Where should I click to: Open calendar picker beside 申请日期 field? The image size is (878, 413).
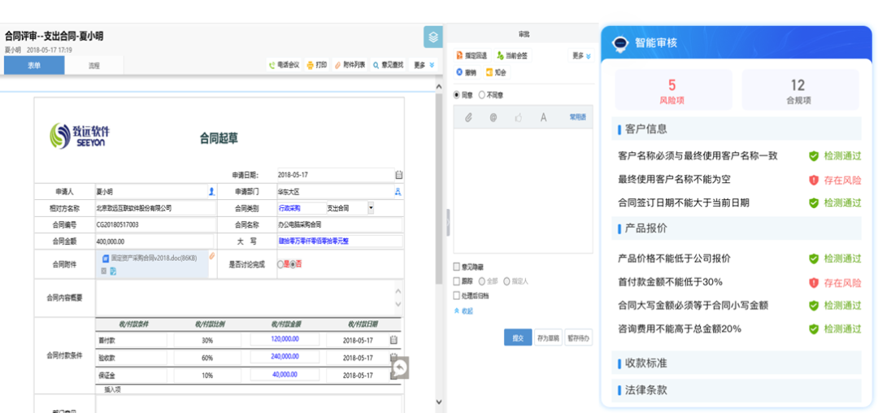[x=398, y=175]
